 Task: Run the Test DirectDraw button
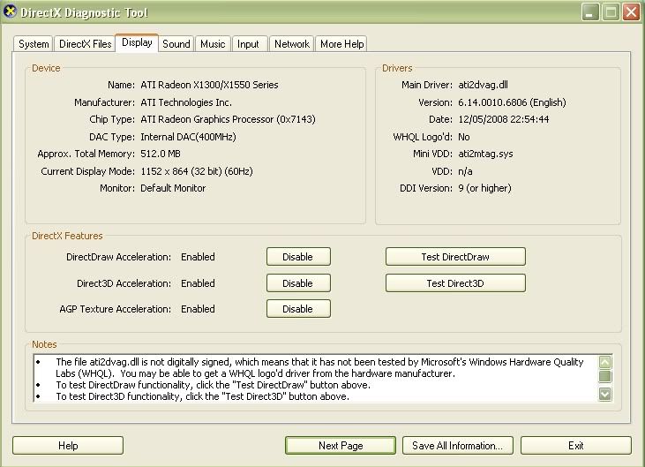click(455, 257)
